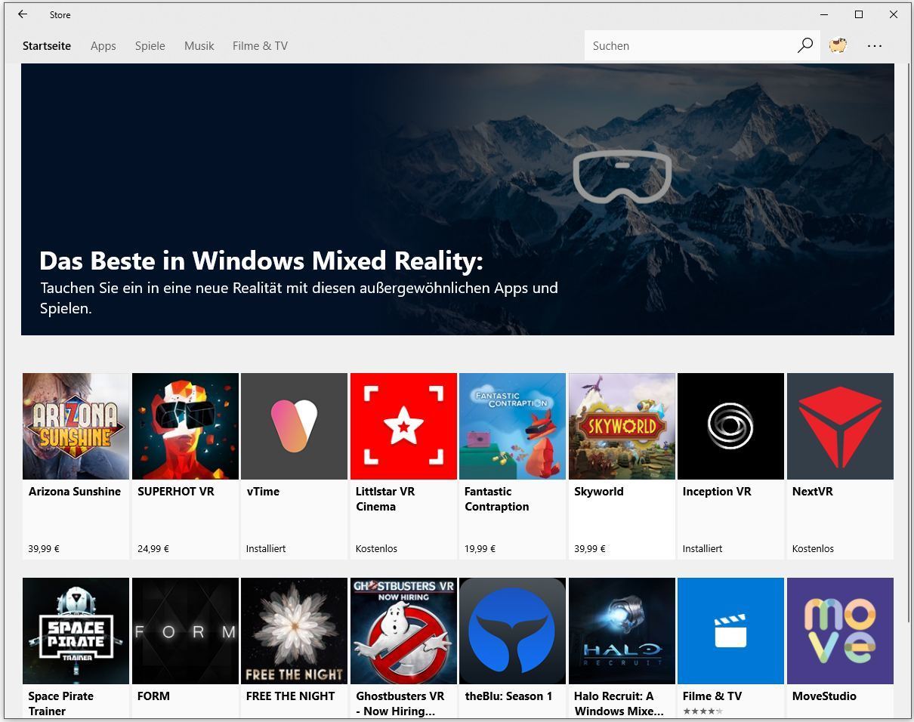Select the SUPERHOT VR app icon
914x722 pixels.
coord(185,426)
